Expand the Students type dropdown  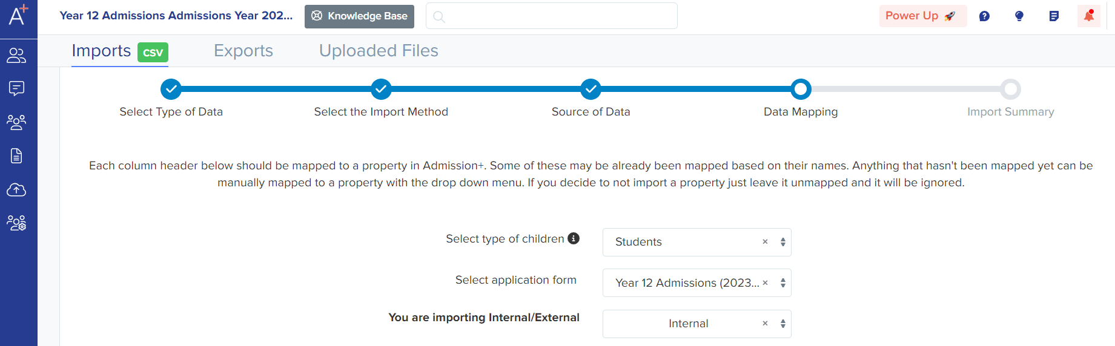(x=783, y=242)
